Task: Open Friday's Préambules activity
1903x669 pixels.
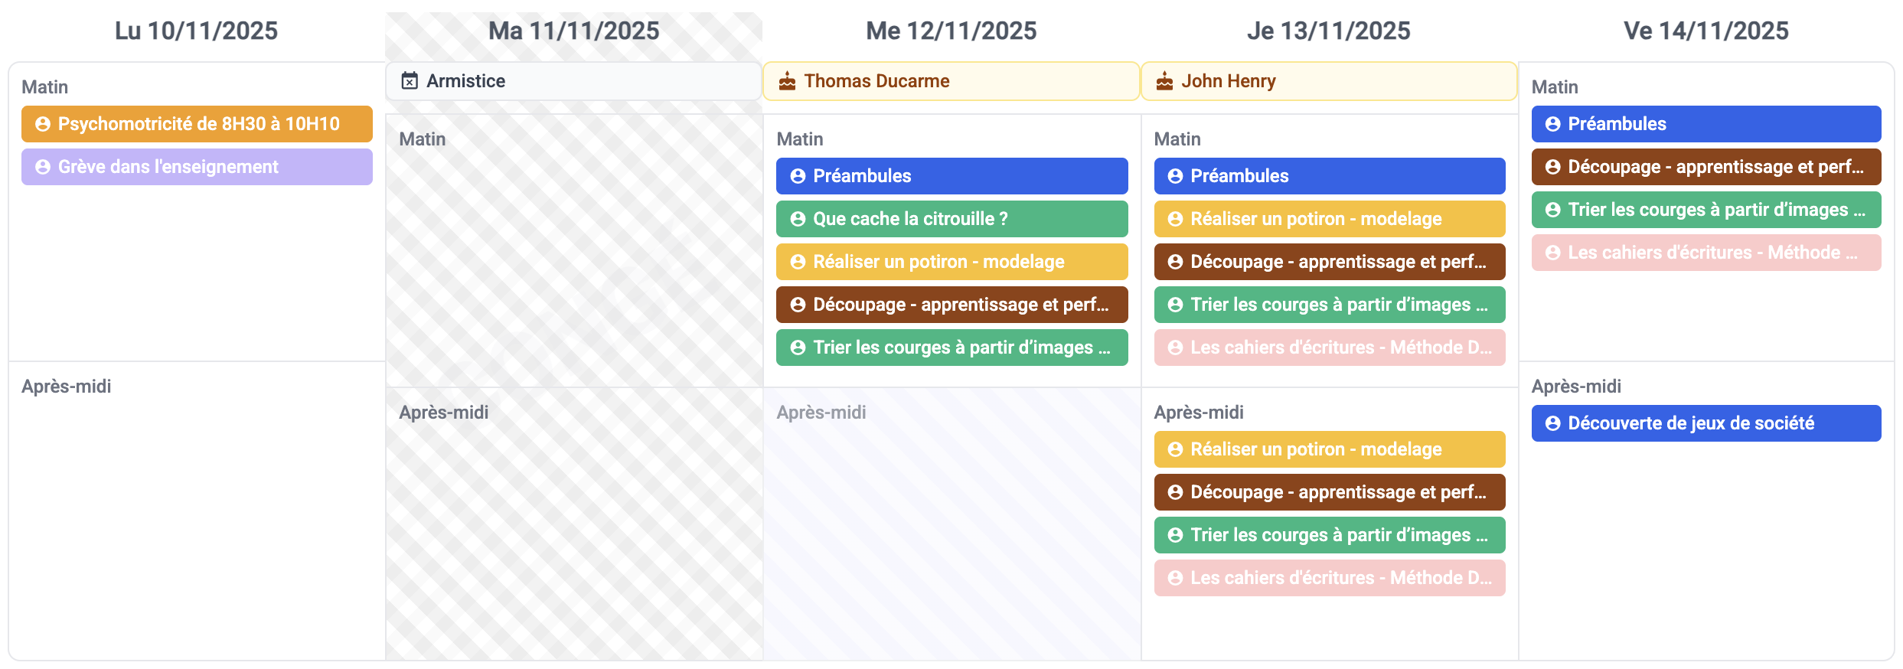Action: point(1706,124)
